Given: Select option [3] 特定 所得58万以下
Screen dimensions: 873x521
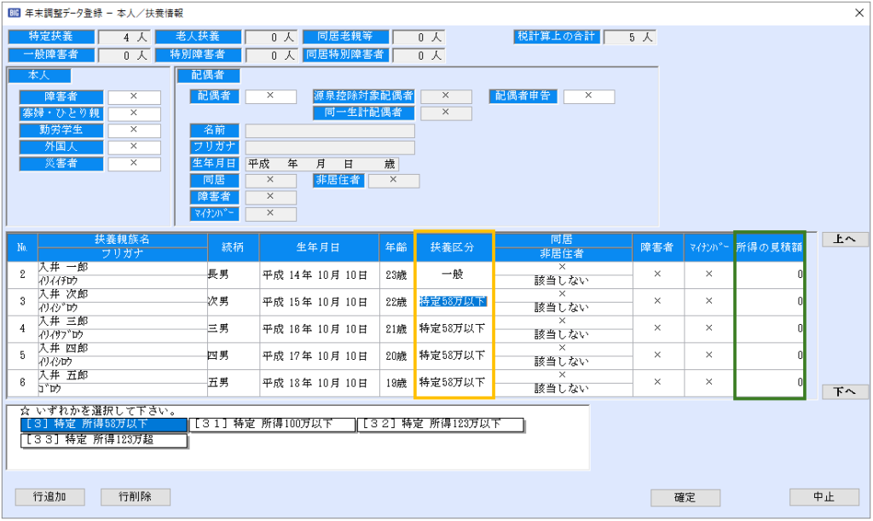Looking at the screenshot, I should [103, 425].
